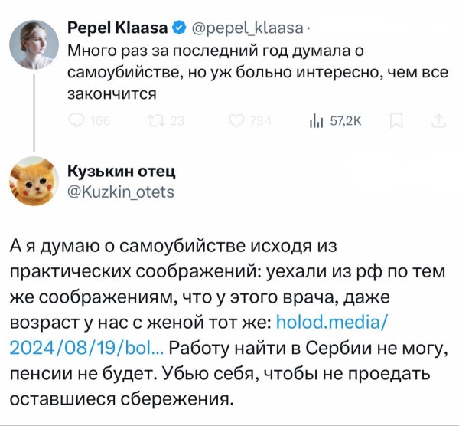
Task: Repost the tweet using the retweet icon
Action: pos(154,120)
